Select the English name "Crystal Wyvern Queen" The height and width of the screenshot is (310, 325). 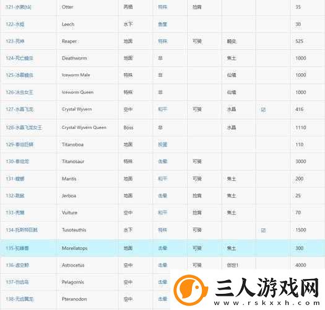pyautogui.click(x=84, y=127)
